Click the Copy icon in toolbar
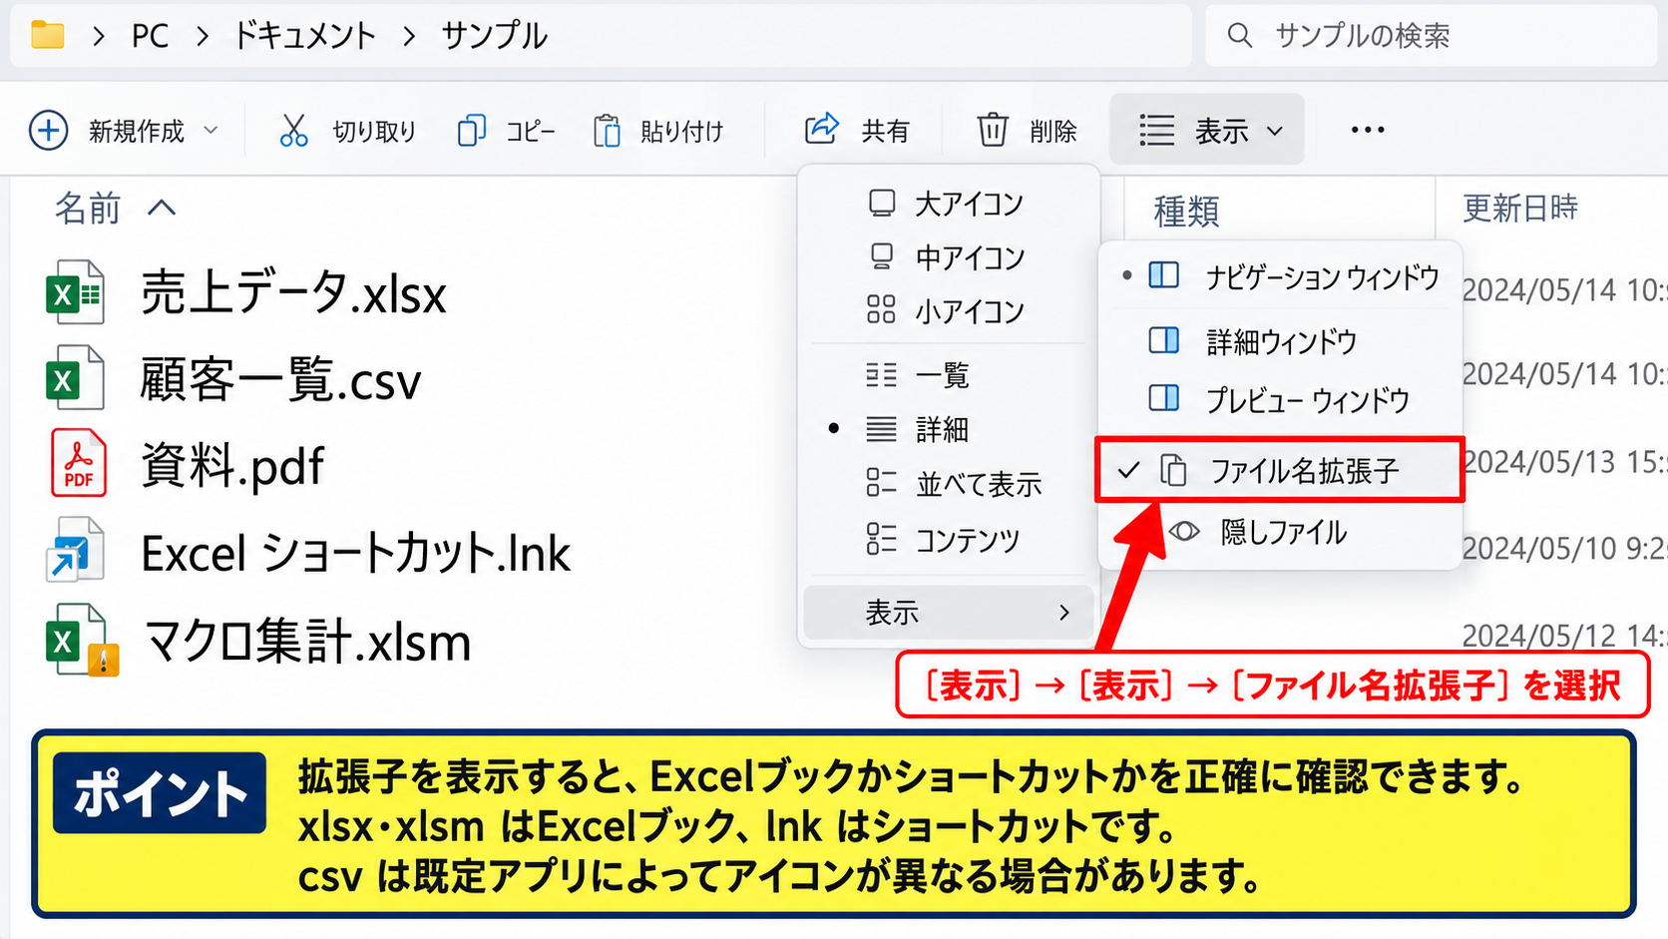This screenshot has width=1668, height=939. 471,131
